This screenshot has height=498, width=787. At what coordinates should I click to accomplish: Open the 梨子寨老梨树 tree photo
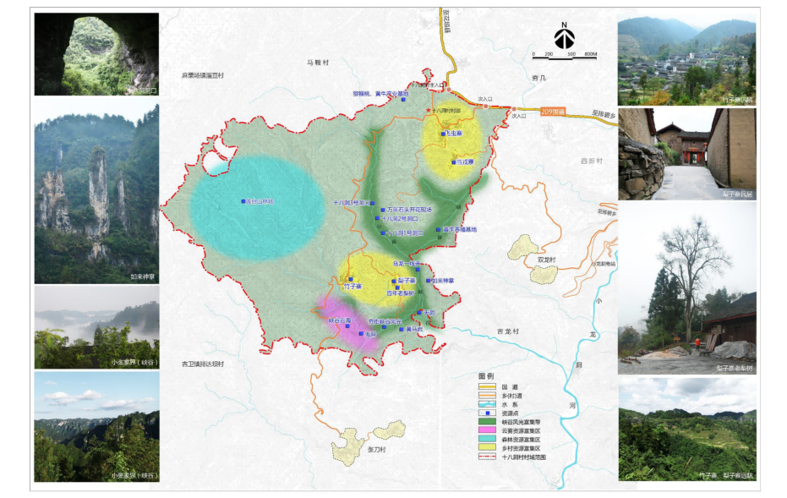(x=686, y=288)
